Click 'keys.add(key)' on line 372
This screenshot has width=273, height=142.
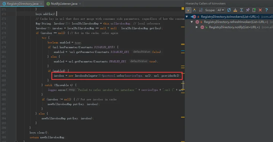click(46, 14)
